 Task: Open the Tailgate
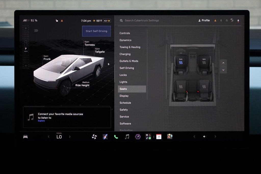coord(100,51)
